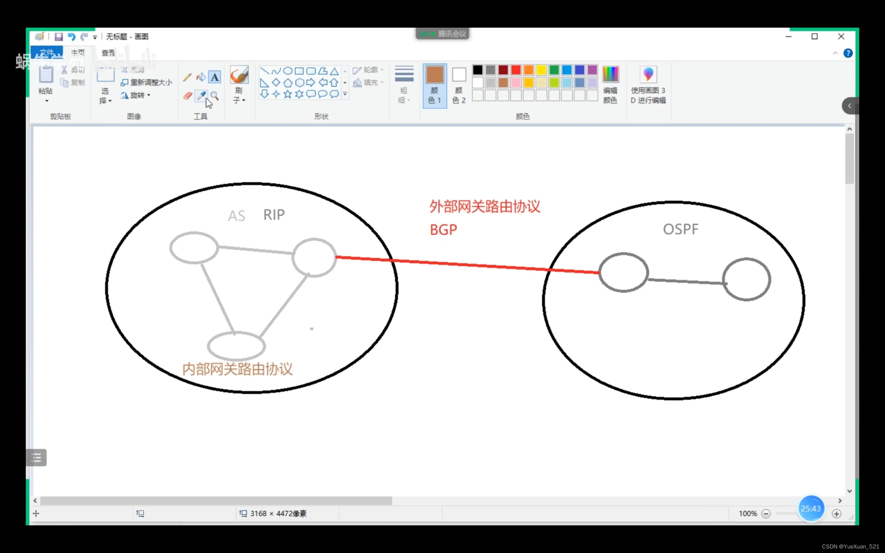Choose the Oval shape

point(288,71)
